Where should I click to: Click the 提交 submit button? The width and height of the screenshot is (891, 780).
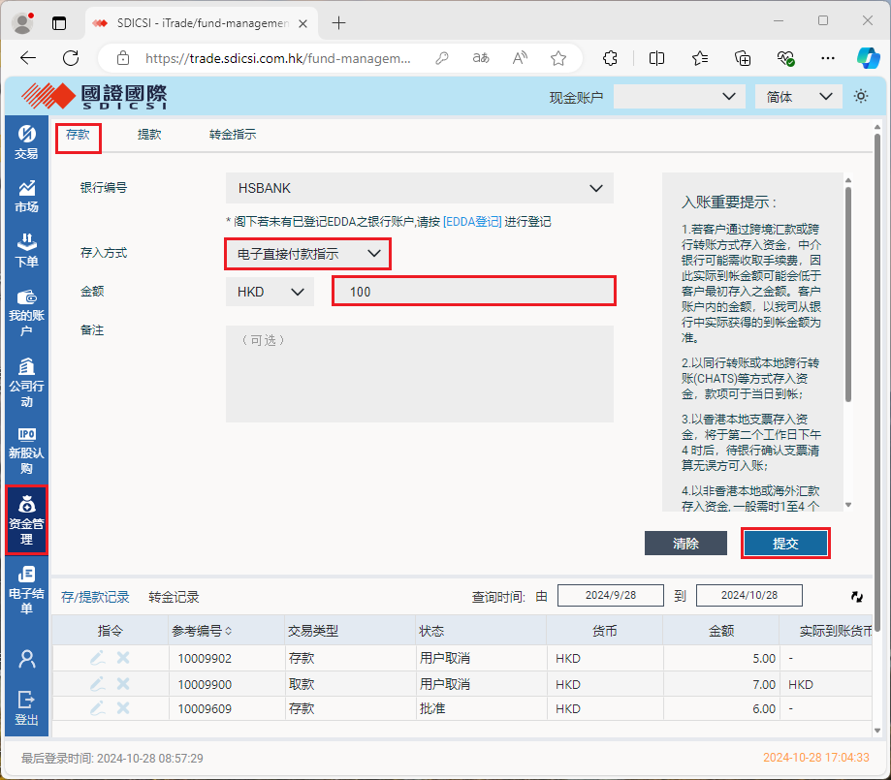coord(785,544)
